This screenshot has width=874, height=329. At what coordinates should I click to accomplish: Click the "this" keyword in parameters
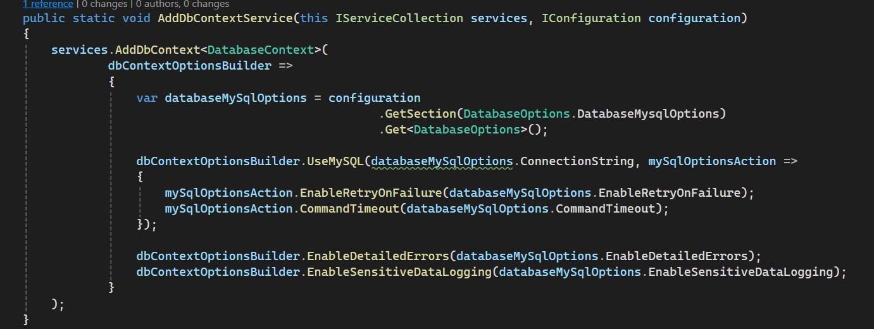pos(314,18)
